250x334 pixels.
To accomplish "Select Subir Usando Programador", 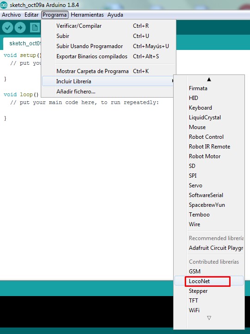I will point(109,46).
